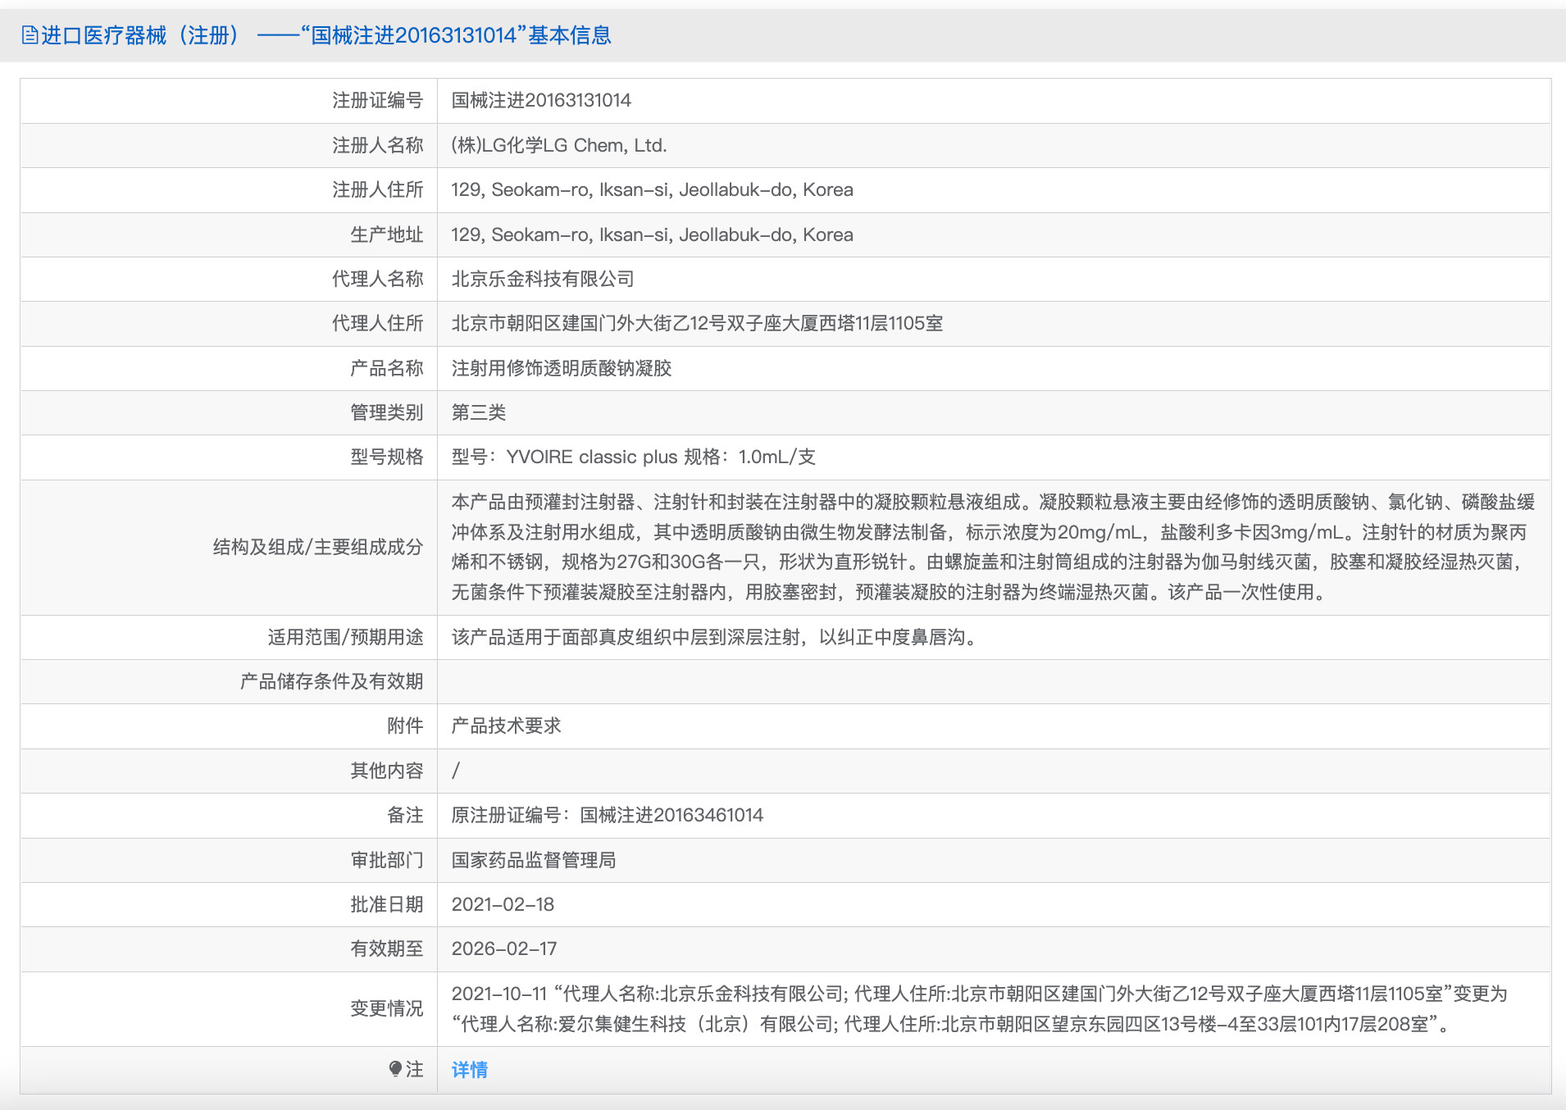This screenshot has width=1566, height=1110.
Task: Select agent name 北京乐金科技有限公司
Action: [543, 279]
